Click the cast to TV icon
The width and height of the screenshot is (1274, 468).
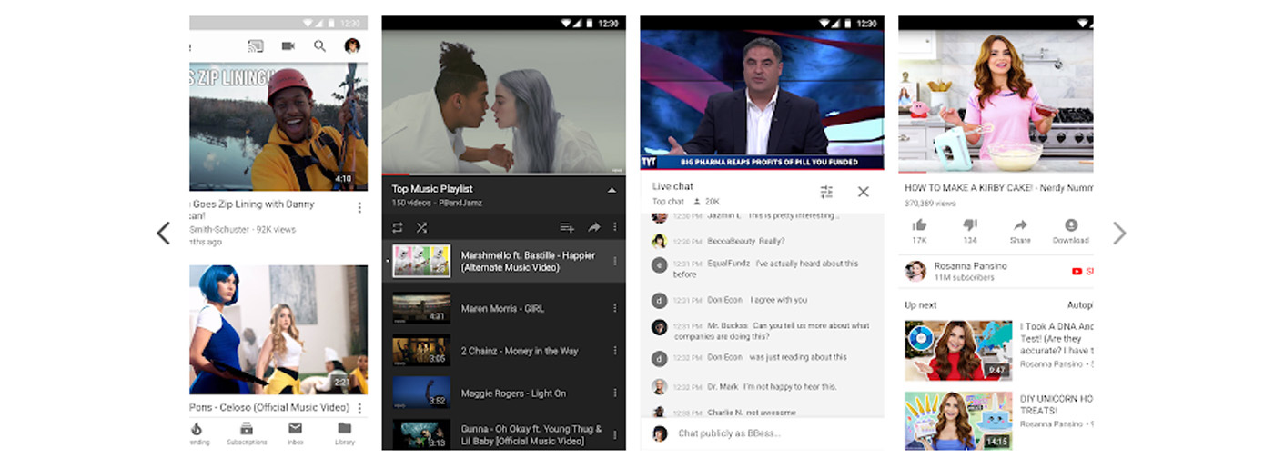point(256,45)
